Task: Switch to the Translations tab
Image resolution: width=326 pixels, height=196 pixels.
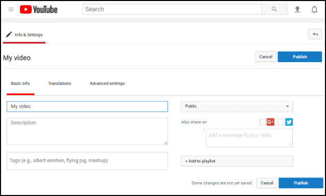Action: 60,83
